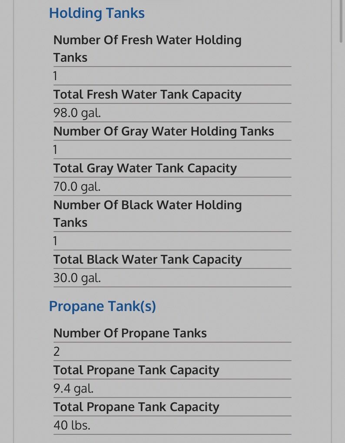Select the 98.0 gal. value
This screenshot has width=345, height=443.
[77, 113]
